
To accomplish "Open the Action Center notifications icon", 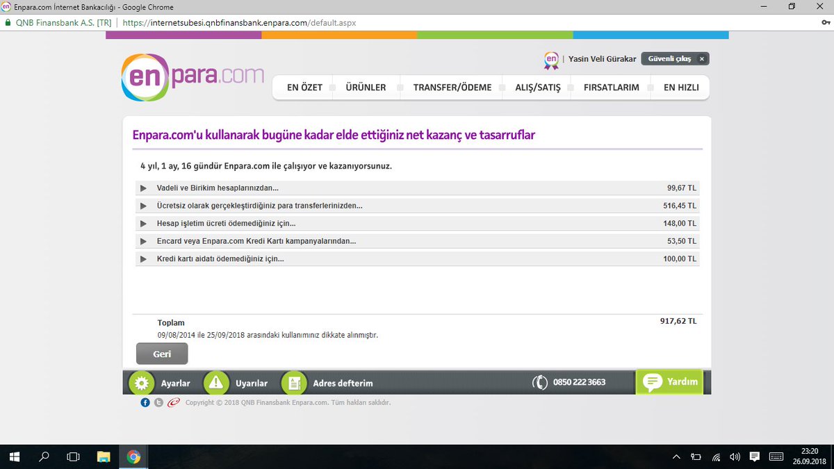I will (x=755, y=456).
